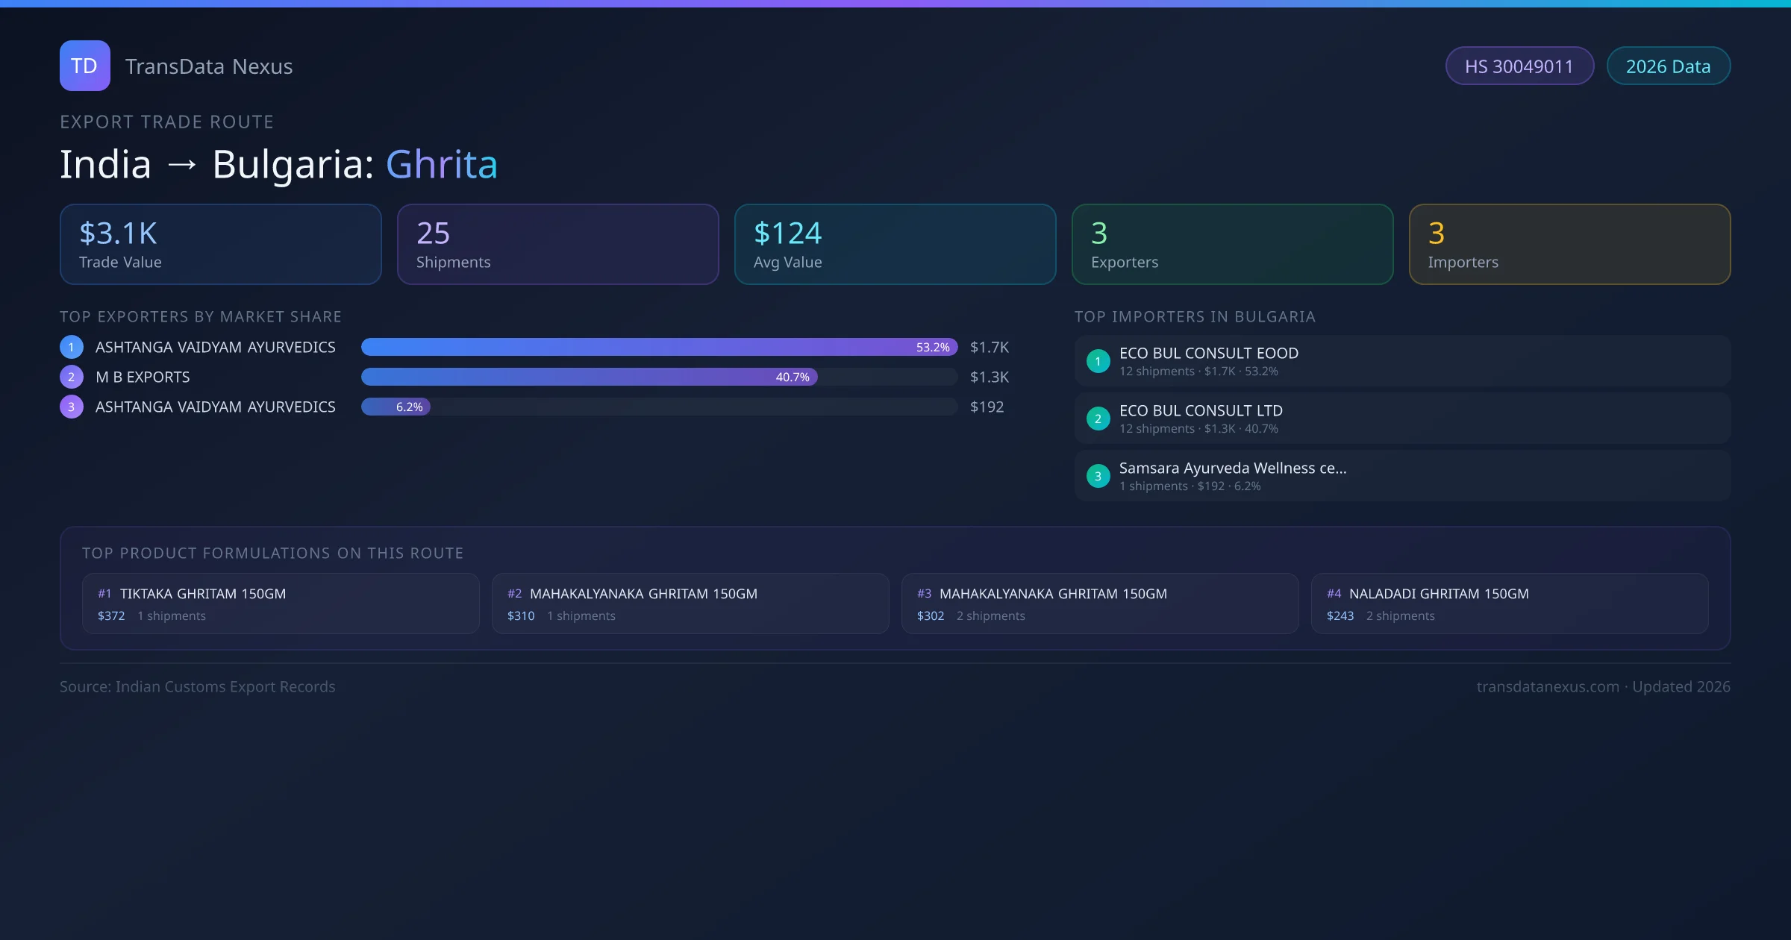This screenshot has height=940, width=1791.
Task: Open the 25 Shipments card
Action: (558, 245)
